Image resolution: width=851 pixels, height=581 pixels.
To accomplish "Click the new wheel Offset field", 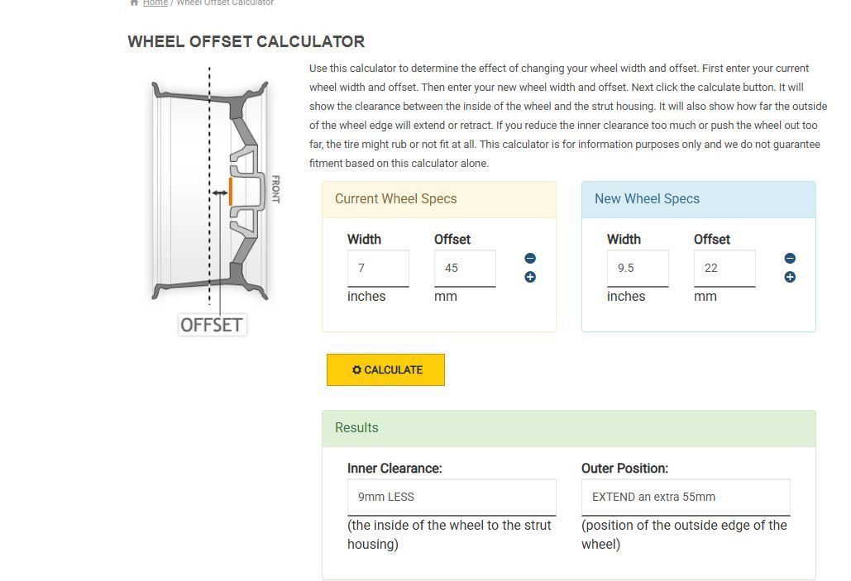I will pos(724,268).
